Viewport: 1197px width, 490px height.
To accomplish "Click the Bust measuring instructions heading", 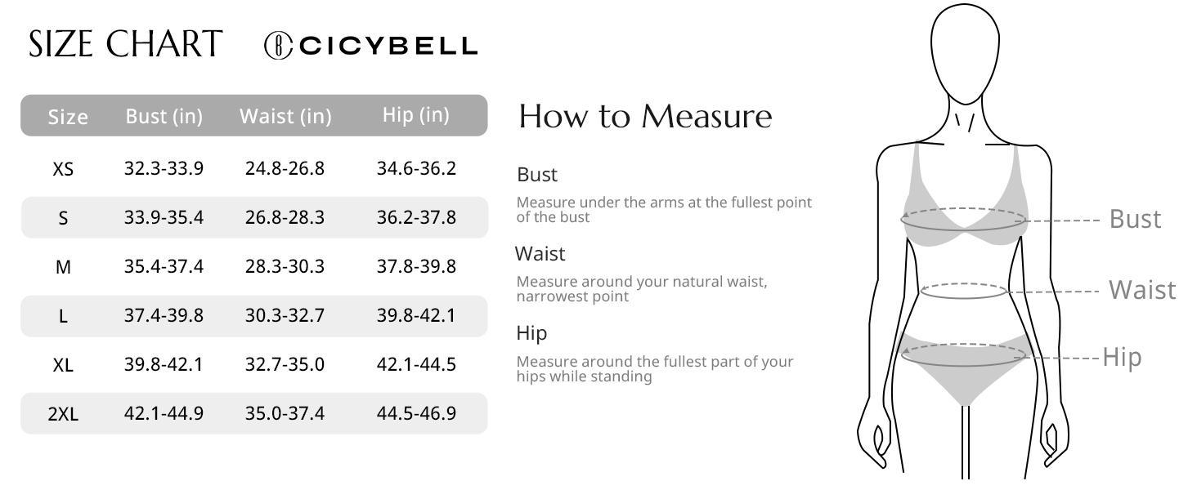I will tap(537, 175).
